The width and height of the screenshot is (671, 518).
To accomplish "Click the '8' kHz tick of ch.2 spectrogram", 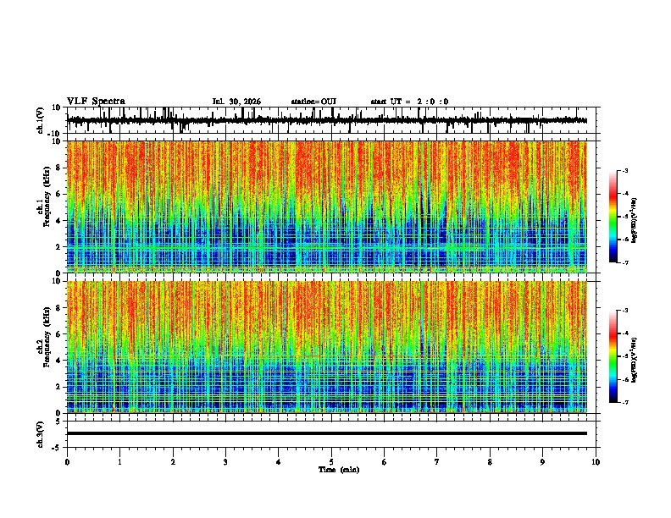I will pos(58,308).
